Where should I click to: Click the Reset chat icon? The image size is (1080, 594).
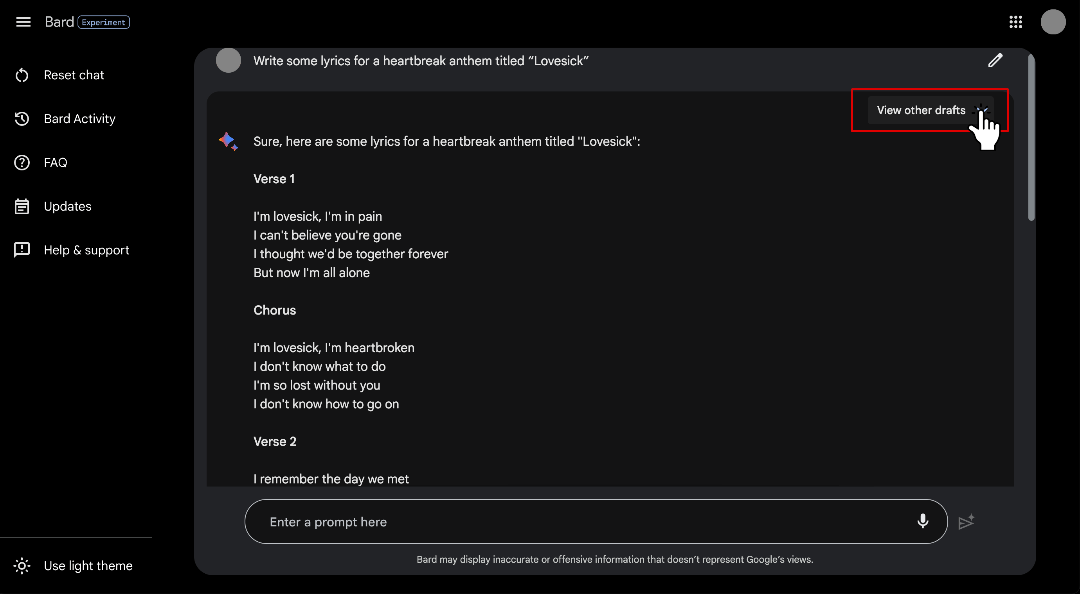coord(22,75)
